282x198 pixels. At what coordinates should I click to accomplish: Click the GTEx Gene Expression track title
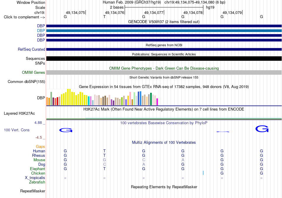(164, 87)
